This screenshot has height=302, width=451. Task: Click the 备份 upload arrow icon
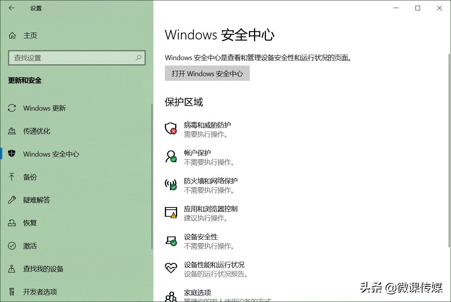pyautogui.click(x=12, y=177)
